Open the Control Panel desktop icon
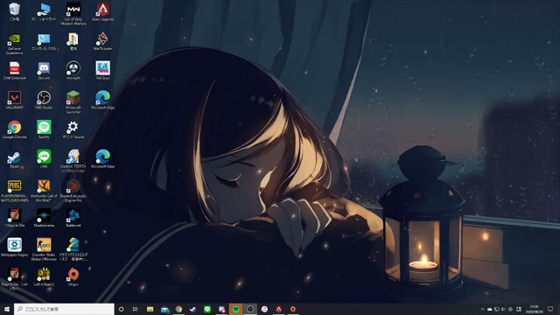Image resolution: width=560 pixels, height=315 pixels. click(44, 41)
